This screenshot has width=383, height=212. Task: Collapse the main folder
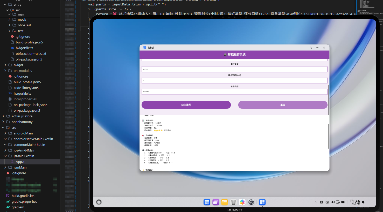click(x=9, y=14)
